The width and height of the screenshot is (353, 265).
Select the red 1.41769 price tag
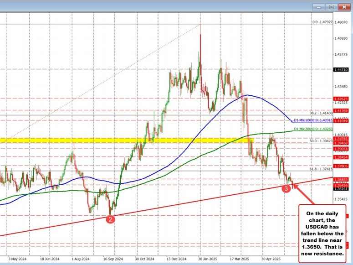tap(341, 110)
